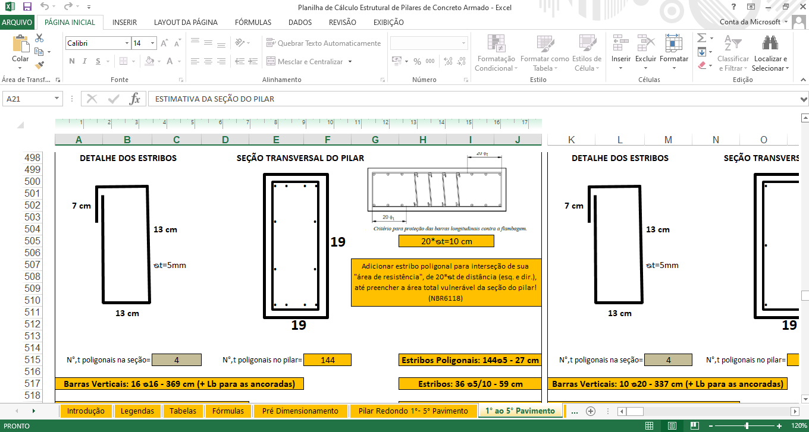809x432 pixels.
Task: Undo the last action
Action: (45, 7)
